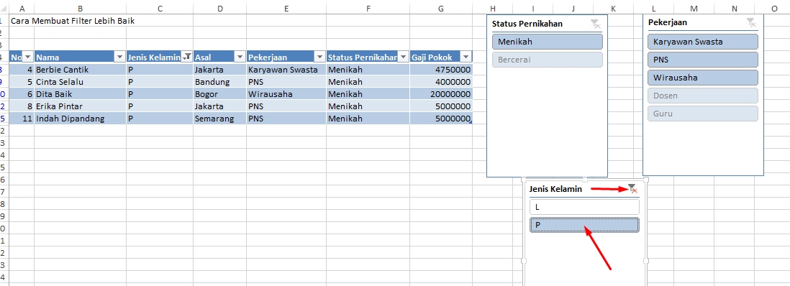This screenshot has width=790, height=286.
Task: Select the 4750000 salary cell
Action: [x=441, y=70]
